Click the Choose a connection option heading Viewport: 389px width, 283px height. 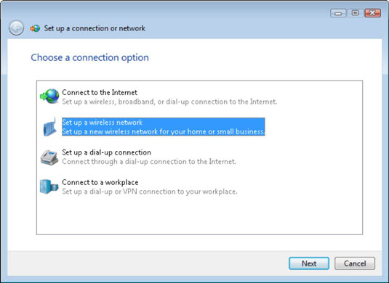pyautogui.click(x=90, y=58)
